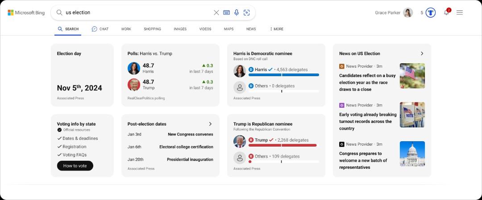Select the Voting FAQs checked item

click(x=72, y=155)
